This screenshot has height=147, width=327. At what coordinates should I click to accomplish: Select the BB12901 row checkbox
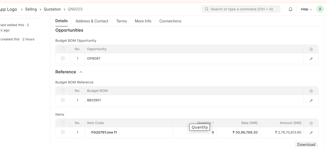click(63, 100)
